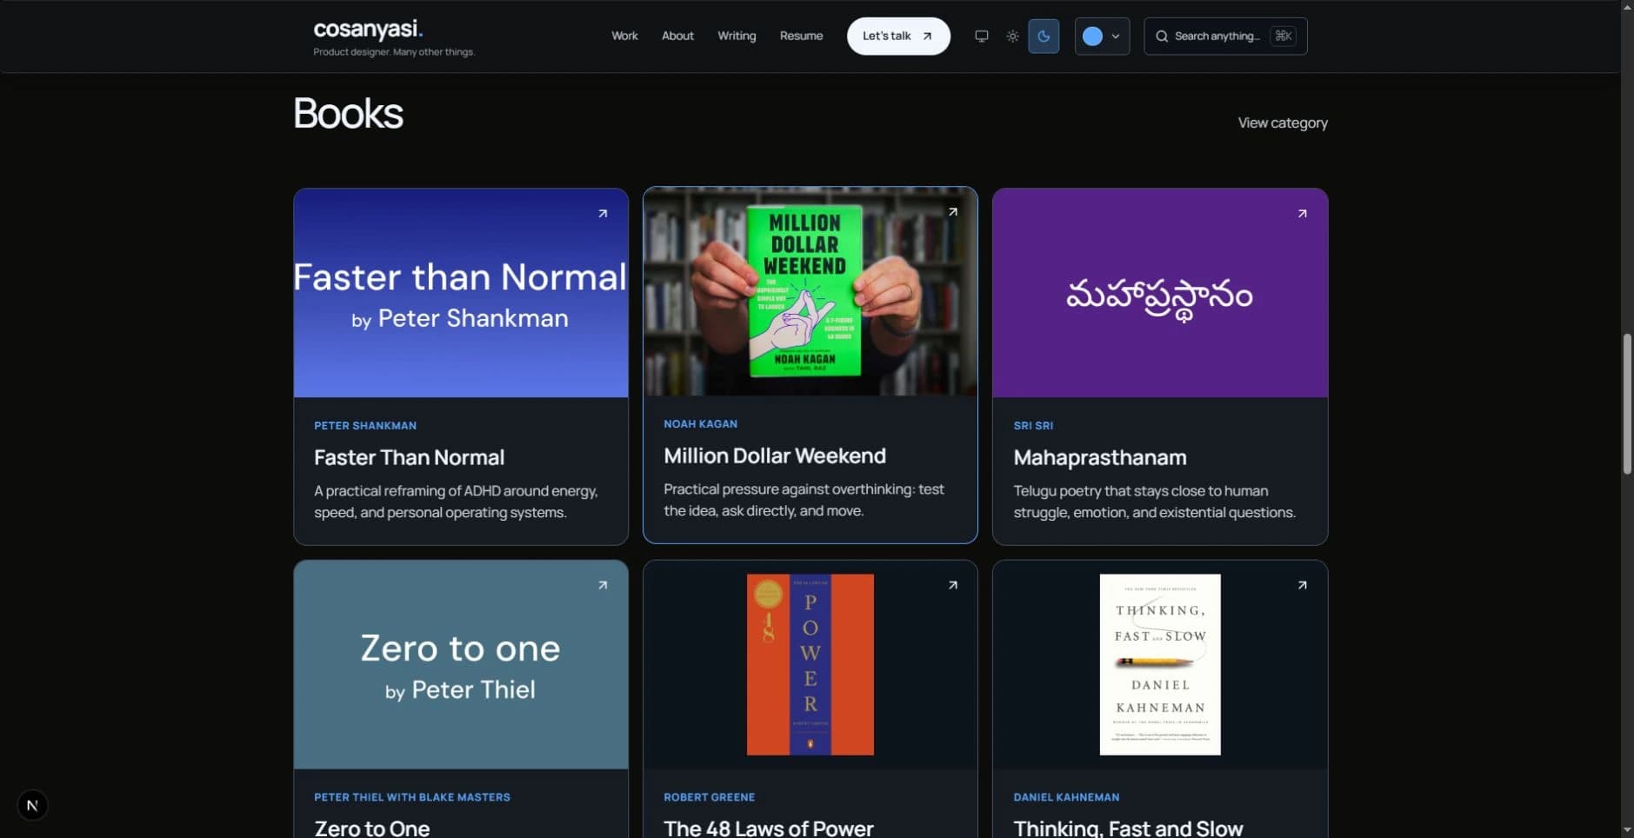This screenshot has width=1634, height=838.
Task: Open Next.js dev tools N icon
Action: point(32,806)
